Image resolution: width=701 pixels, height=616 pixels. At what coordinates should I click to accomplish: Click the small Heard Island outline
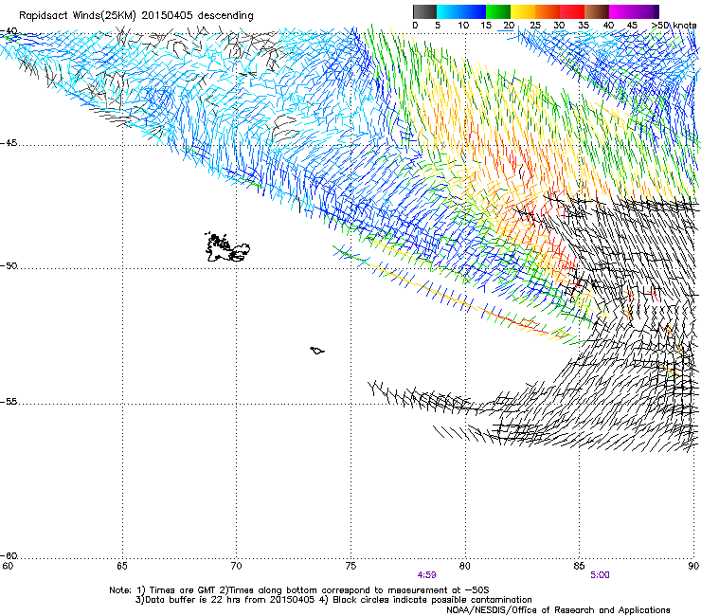(x=317, y=351)
